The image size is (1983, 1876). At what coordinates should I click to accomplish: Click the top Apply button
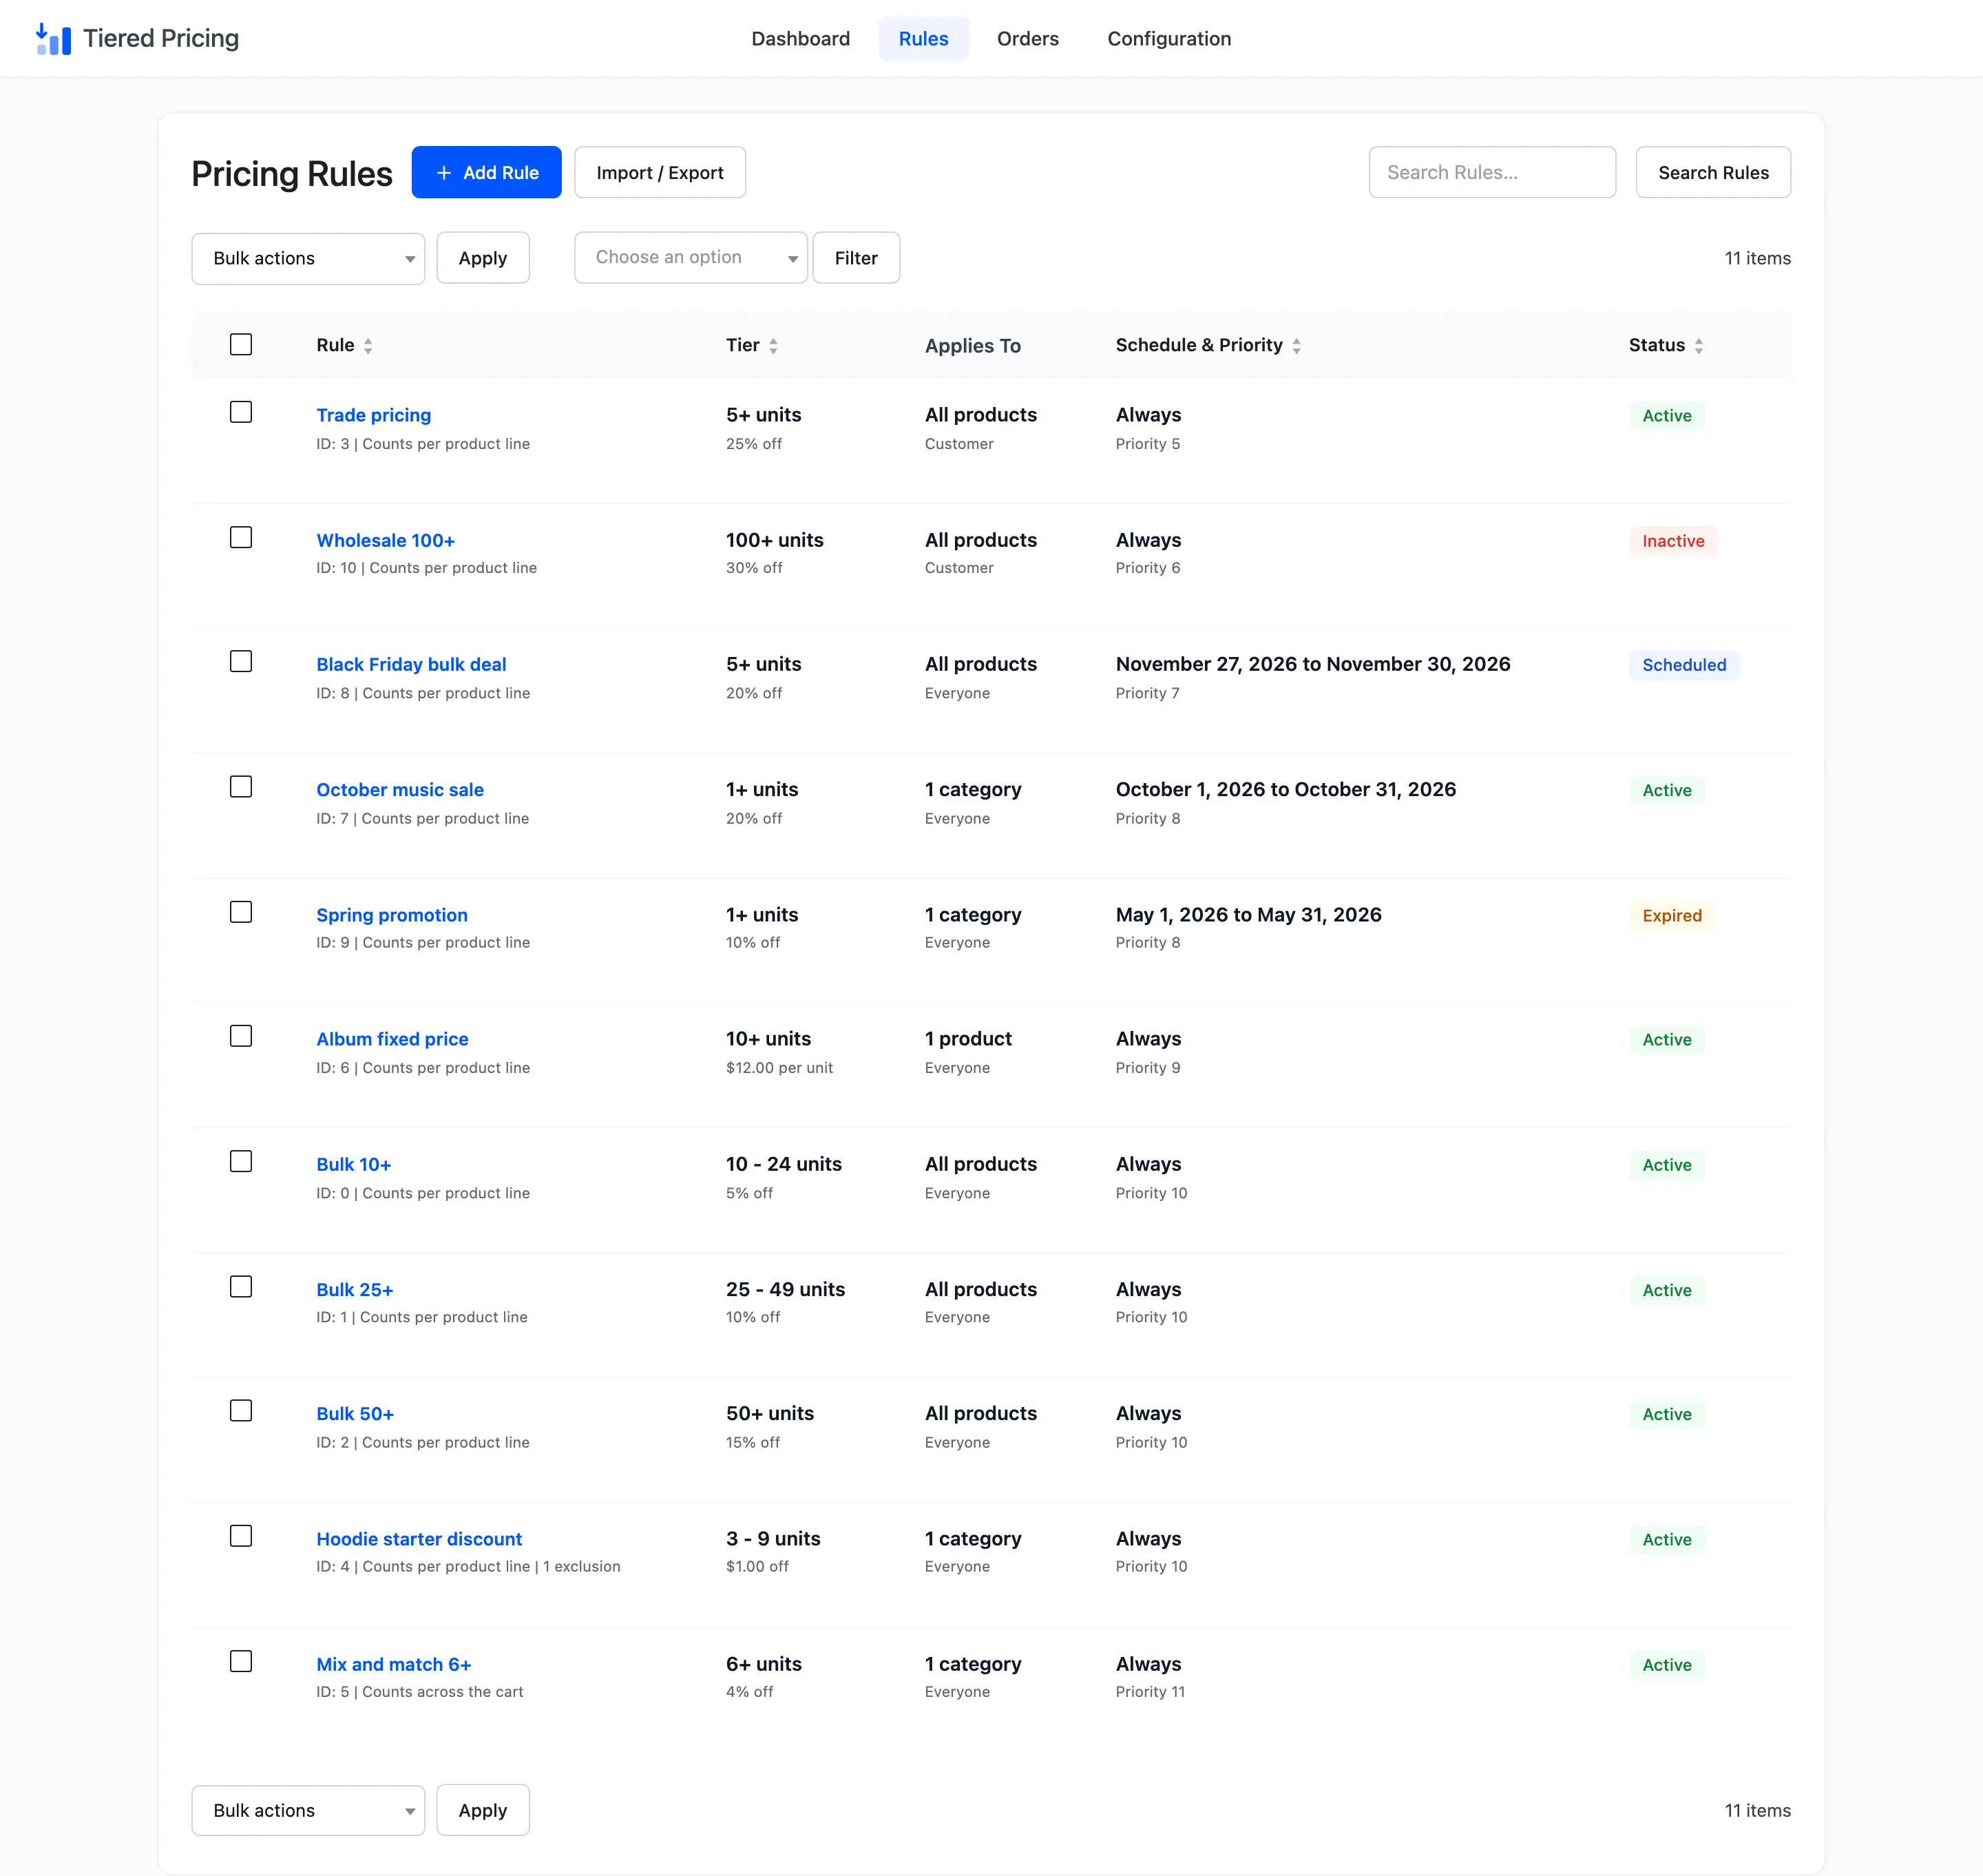point(483,258)
